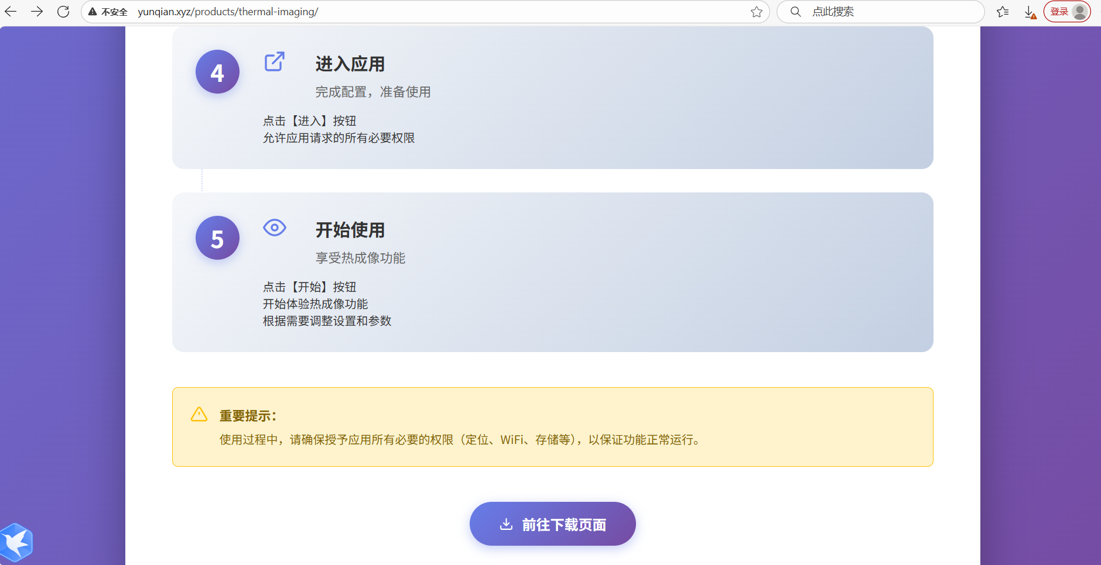This screenshot has width=1101, height=565.
Task: Click the step 4 numbered circle badge
Action: coord(217,71)
